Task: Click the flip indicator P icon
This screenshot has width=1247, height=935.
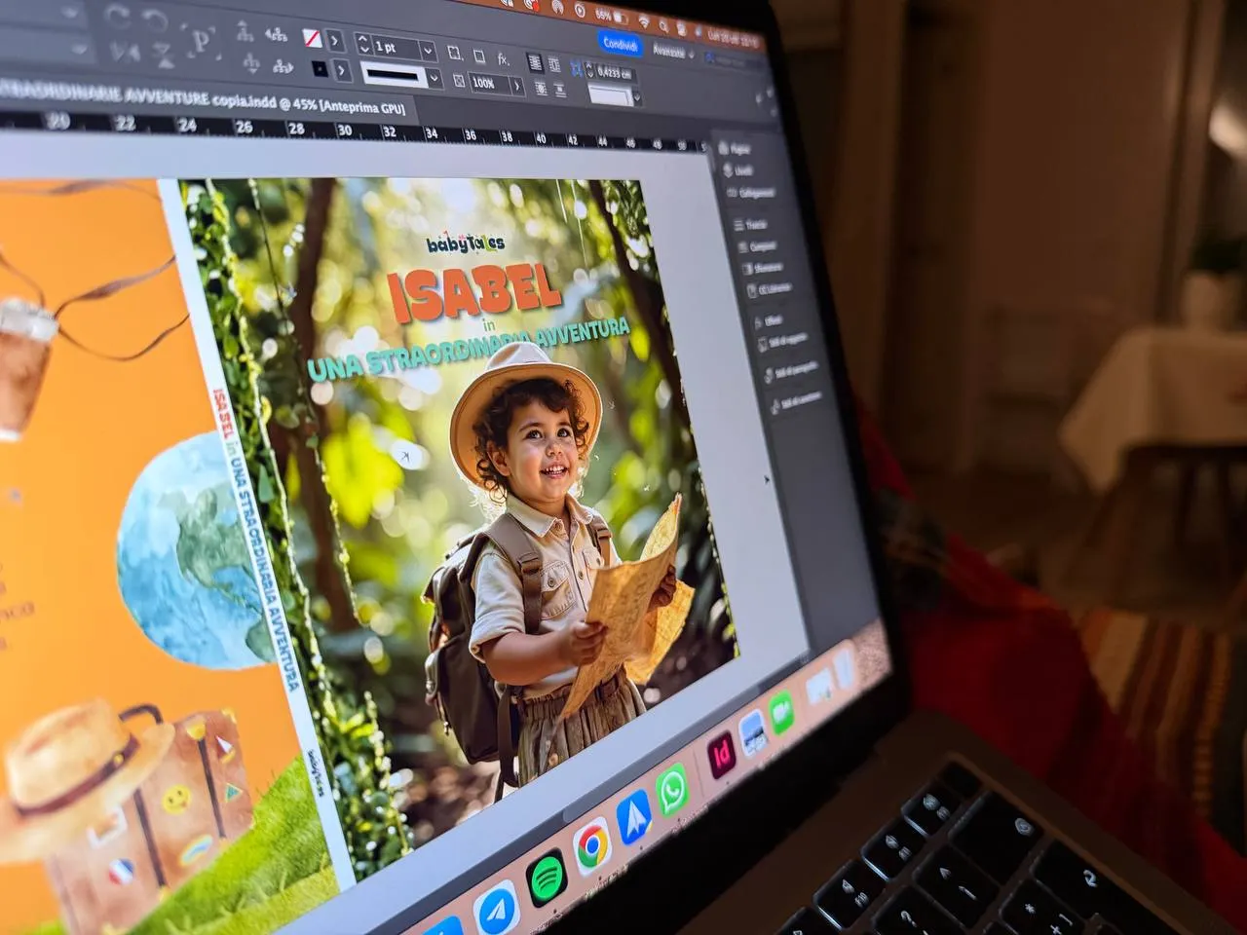Action: [202, 42]
